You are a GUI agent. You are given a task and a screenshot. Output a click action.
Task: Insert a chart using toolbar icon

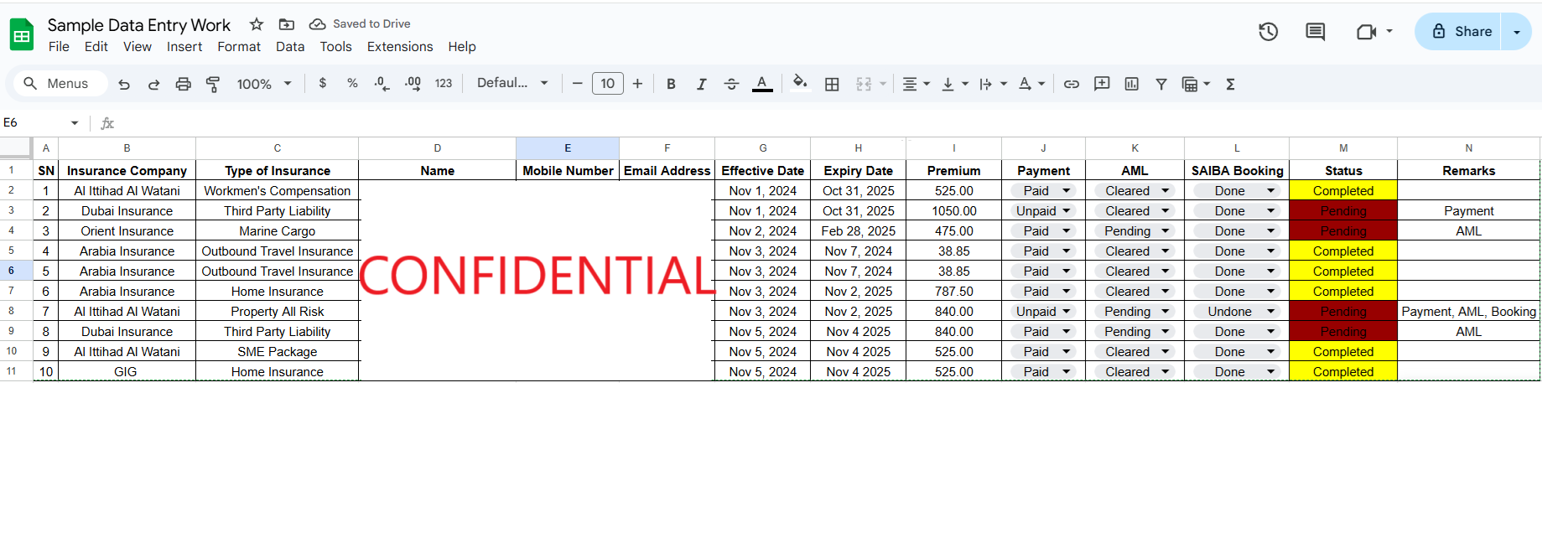tap(1131, 84)
